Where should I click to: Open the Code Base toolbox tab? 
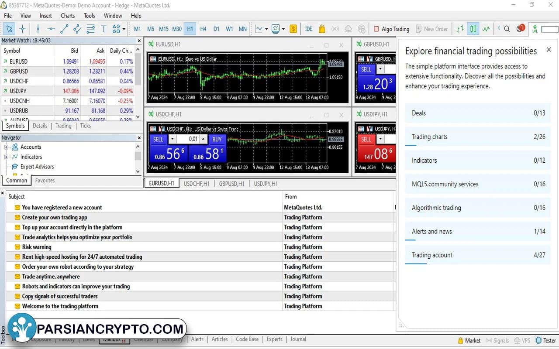coord(247,339)
